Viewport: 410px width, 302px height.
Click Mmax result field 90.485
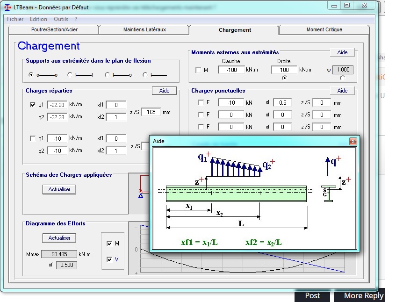[59, 254]
